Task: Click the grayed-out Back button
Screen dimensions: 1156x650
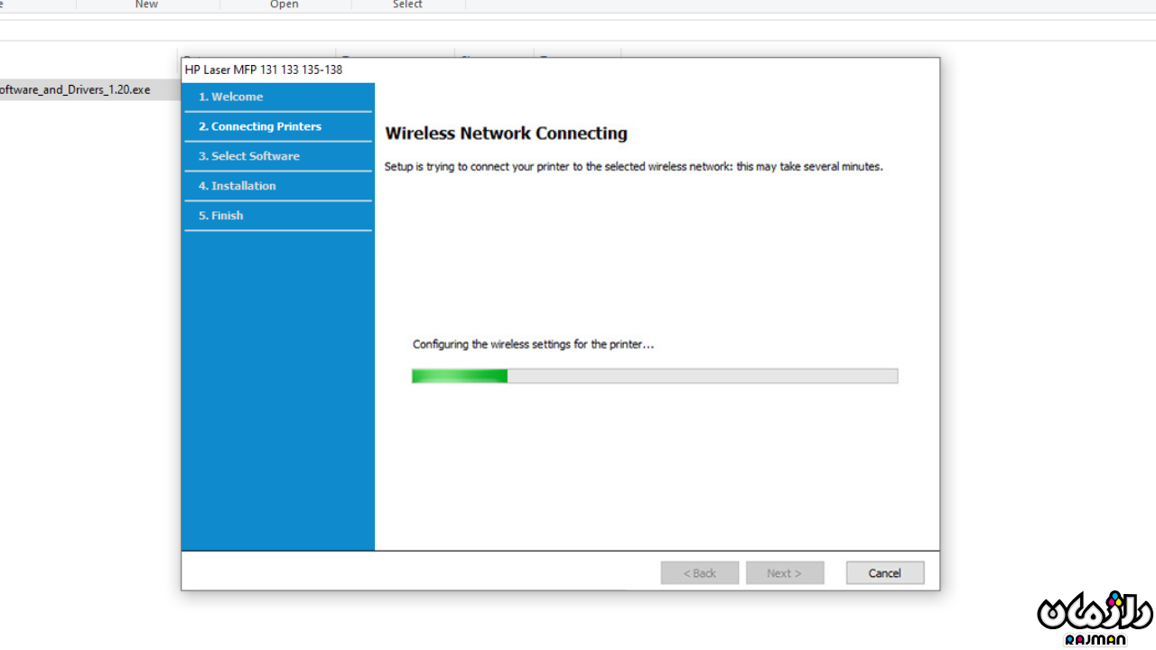Action: 700,573
